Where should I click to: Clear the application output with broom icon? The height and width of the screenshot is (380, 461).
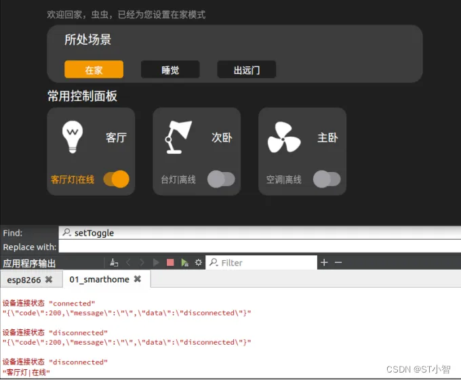point(114,262)
